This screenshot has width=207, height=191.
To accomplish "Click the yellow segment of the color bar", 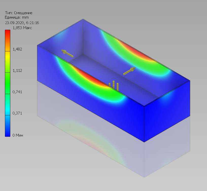I will [8, 62].
